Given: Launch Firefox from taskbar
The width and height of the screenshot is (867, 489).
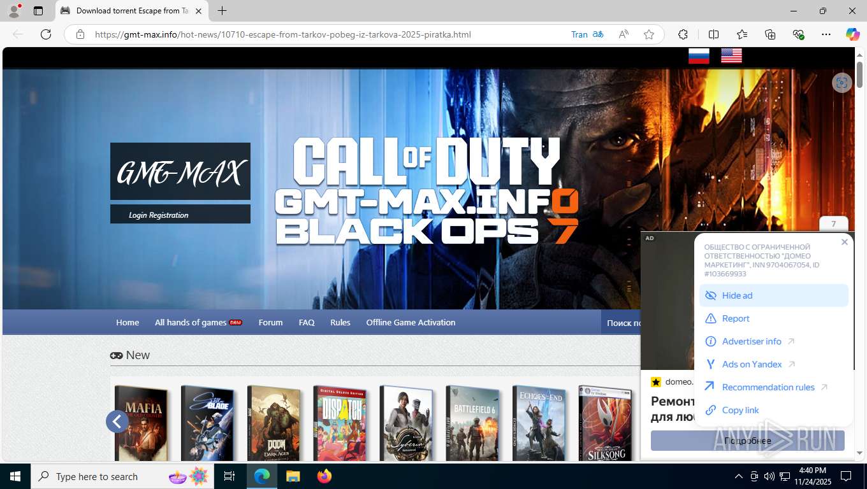Looking at the screenshot, I should (x=324, y=476).
